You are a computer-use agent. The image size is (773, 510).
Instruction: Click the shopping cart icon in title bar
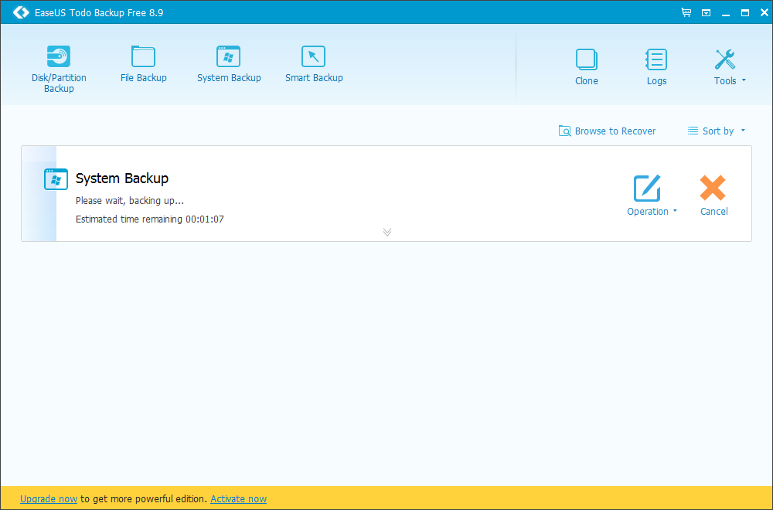[x=686, y=12]
